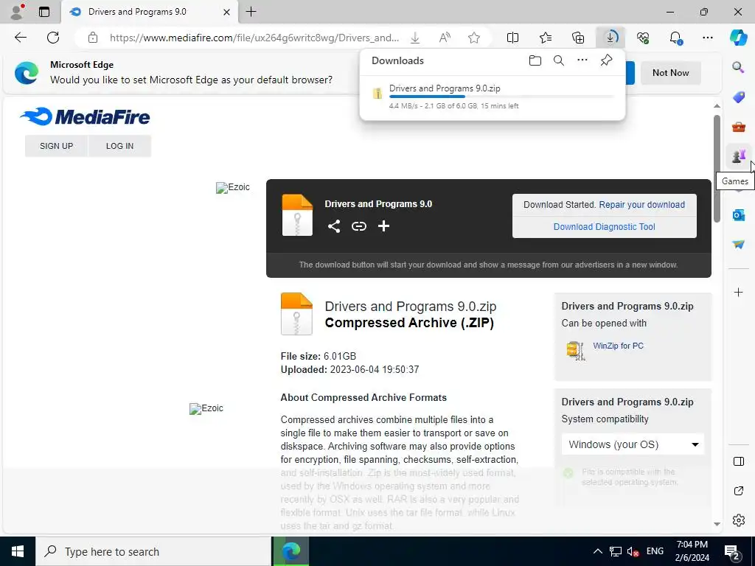View site information lock icon
Image resolution: width=755 pixels, height=566 pixels.
tap(93, 38)
